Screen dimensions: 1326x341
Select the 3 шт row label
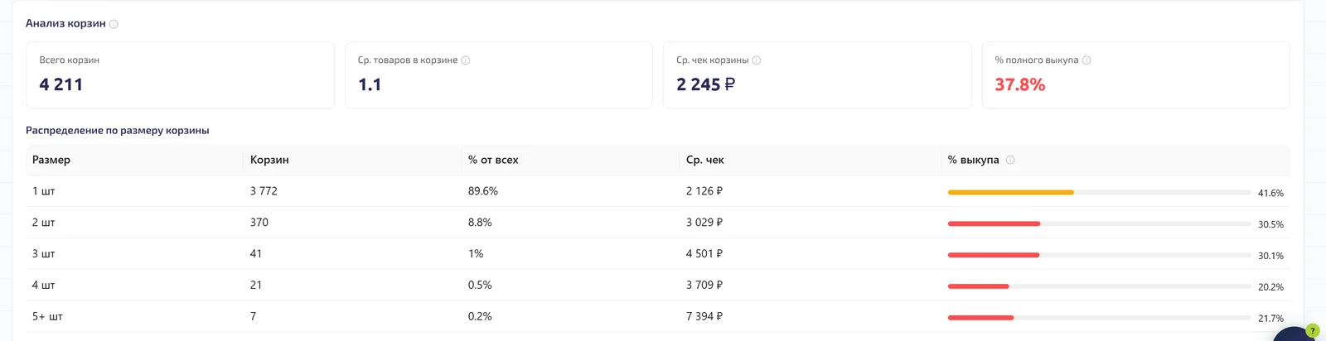tap(44, 254)
